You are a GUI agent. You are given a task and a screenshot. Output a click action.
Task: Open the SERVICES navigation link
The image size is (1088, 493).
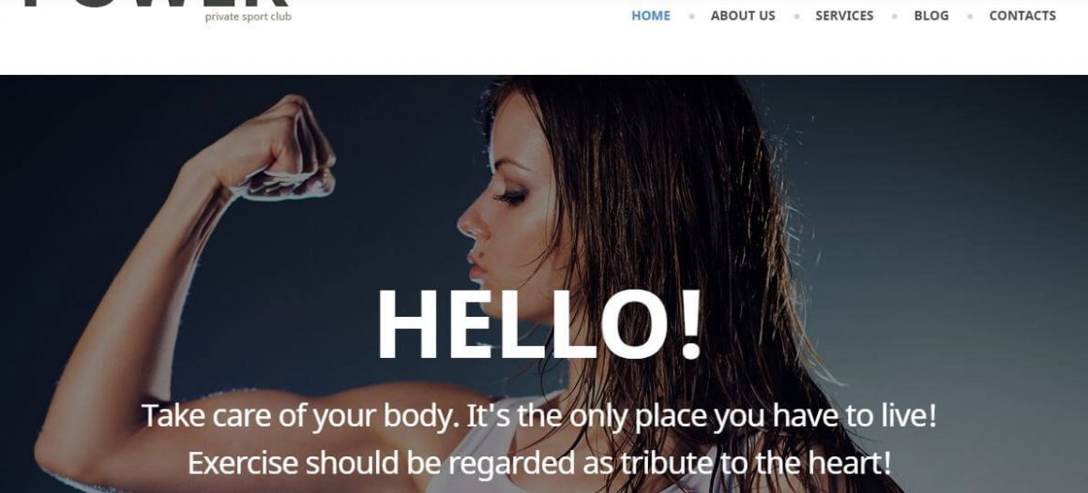pyautogui.click(x=844, y=15)
